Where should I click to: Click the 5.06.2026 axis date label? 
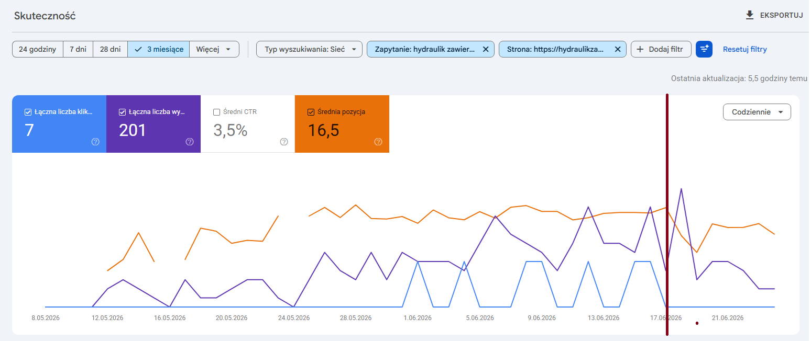click(x=480, y=317)
